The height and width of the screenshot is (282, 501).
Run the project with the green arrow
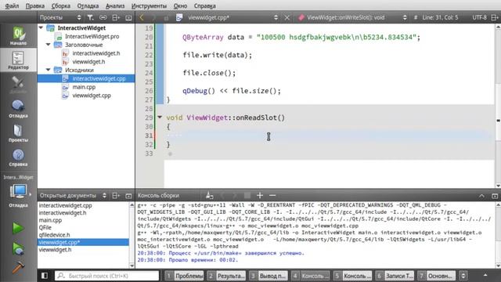pyautogui.click(x=18, y=228)
